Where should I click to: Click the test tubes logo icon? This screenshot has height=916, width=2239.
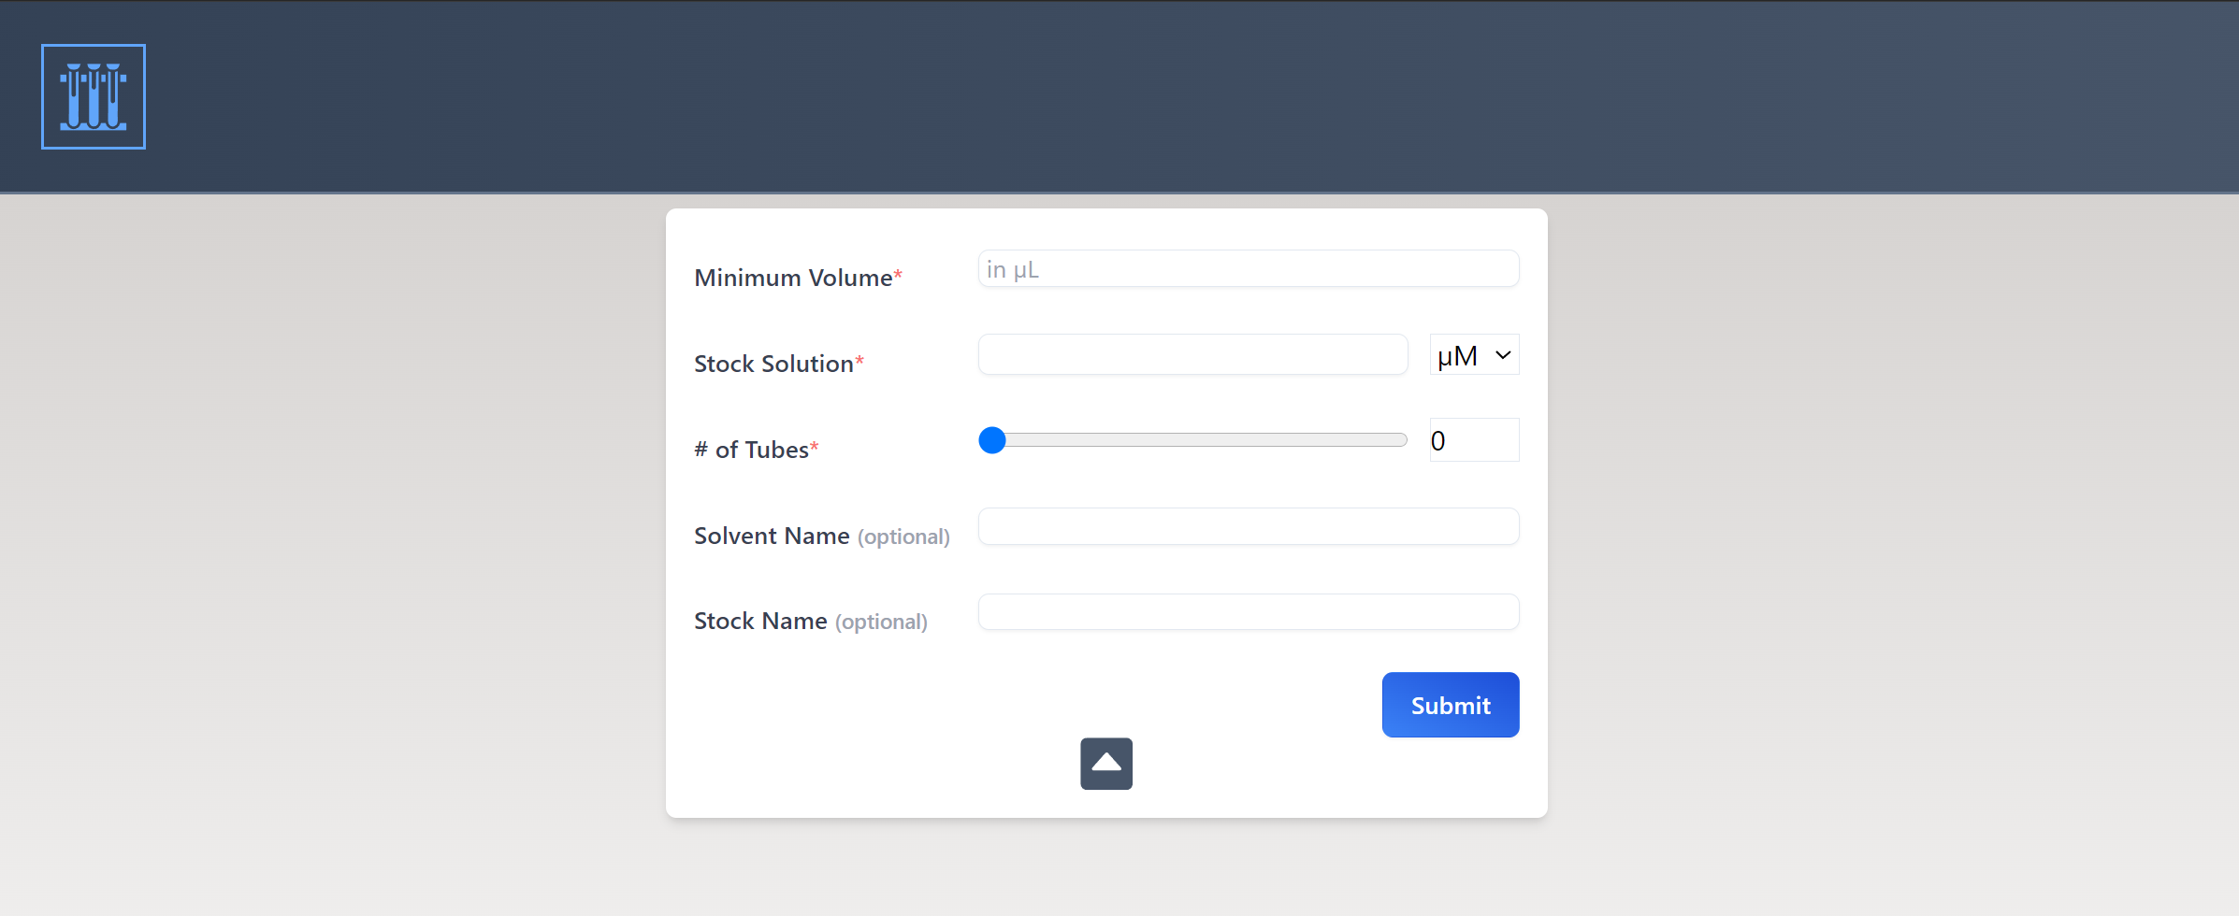(94, 96)
